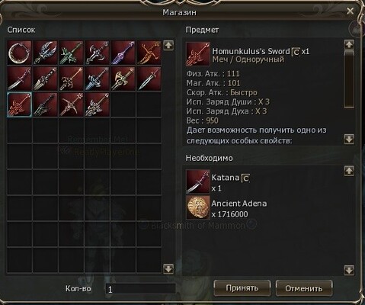Viewport: 365px width, 305px height.
Task: Select the orange curved sword in first row
Action: (149, 53)
